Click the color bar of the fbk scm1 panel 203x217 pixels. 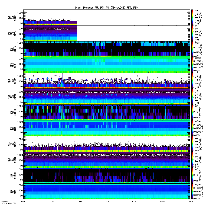192,192
